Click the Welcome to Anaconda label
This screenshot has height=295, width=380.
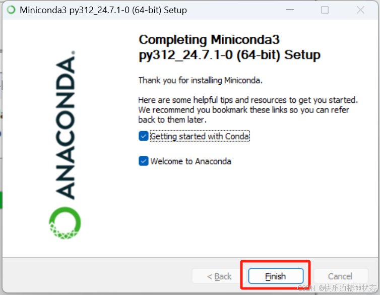pyautogui.click(x=191, y=161)
